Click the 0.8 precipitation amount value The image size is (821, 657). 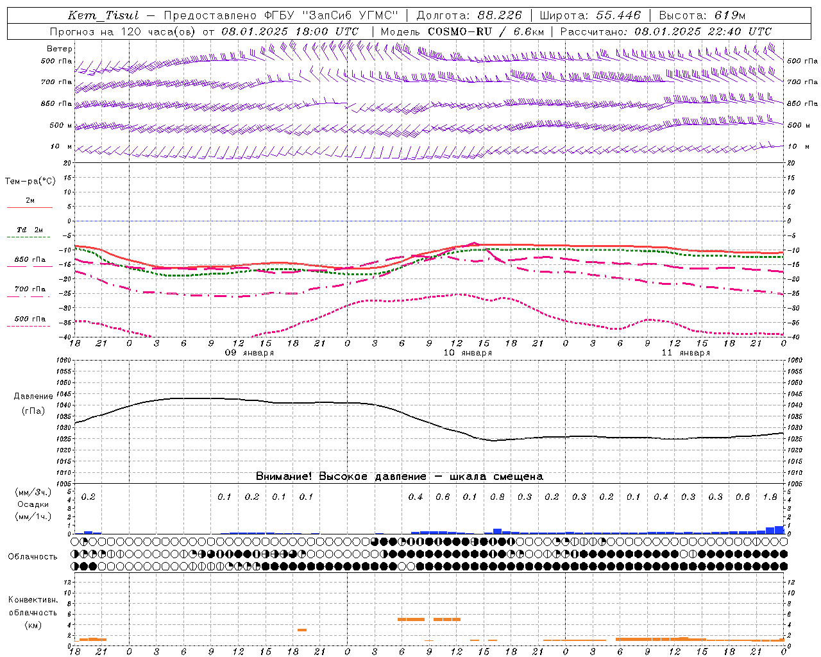click(x=497, y=497)
